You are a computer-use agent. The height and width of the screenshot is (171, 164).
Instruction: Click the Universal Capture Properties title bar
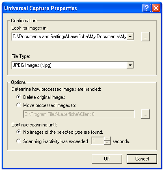pos(72,8)
